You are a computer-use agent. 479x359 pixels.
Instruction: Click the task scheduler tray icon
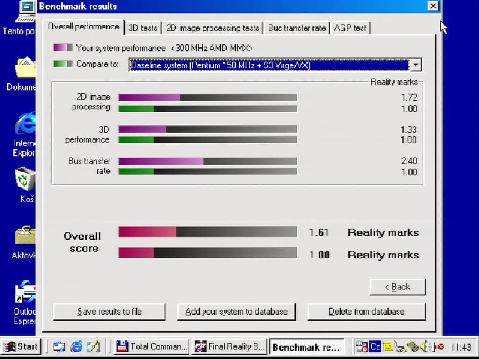tap(362, 346)
